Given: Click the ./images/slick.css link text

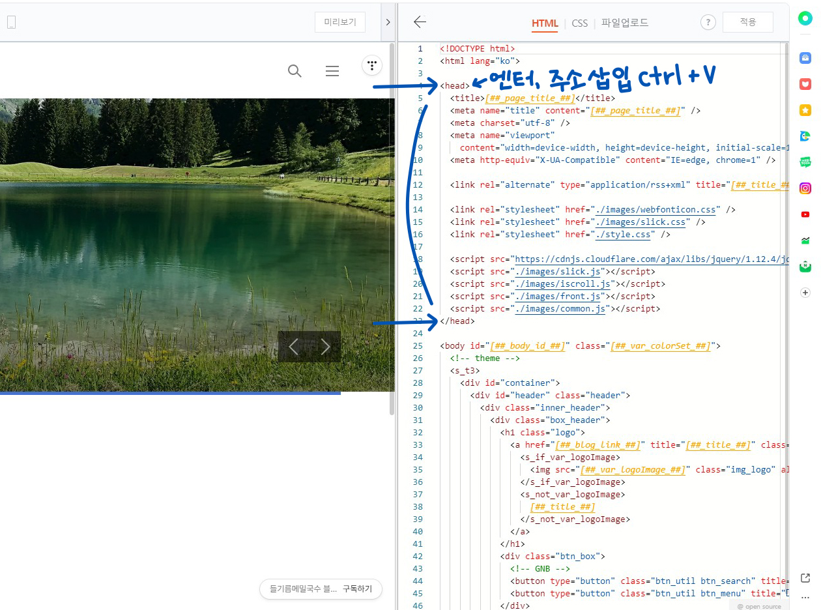Looking at the screenshot, I should 641,222.
